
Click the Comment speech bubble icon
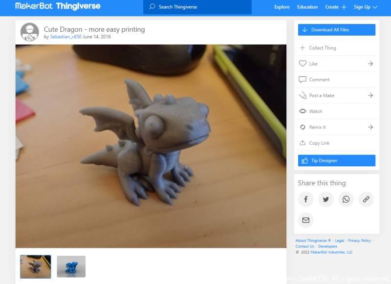[303, 80]
